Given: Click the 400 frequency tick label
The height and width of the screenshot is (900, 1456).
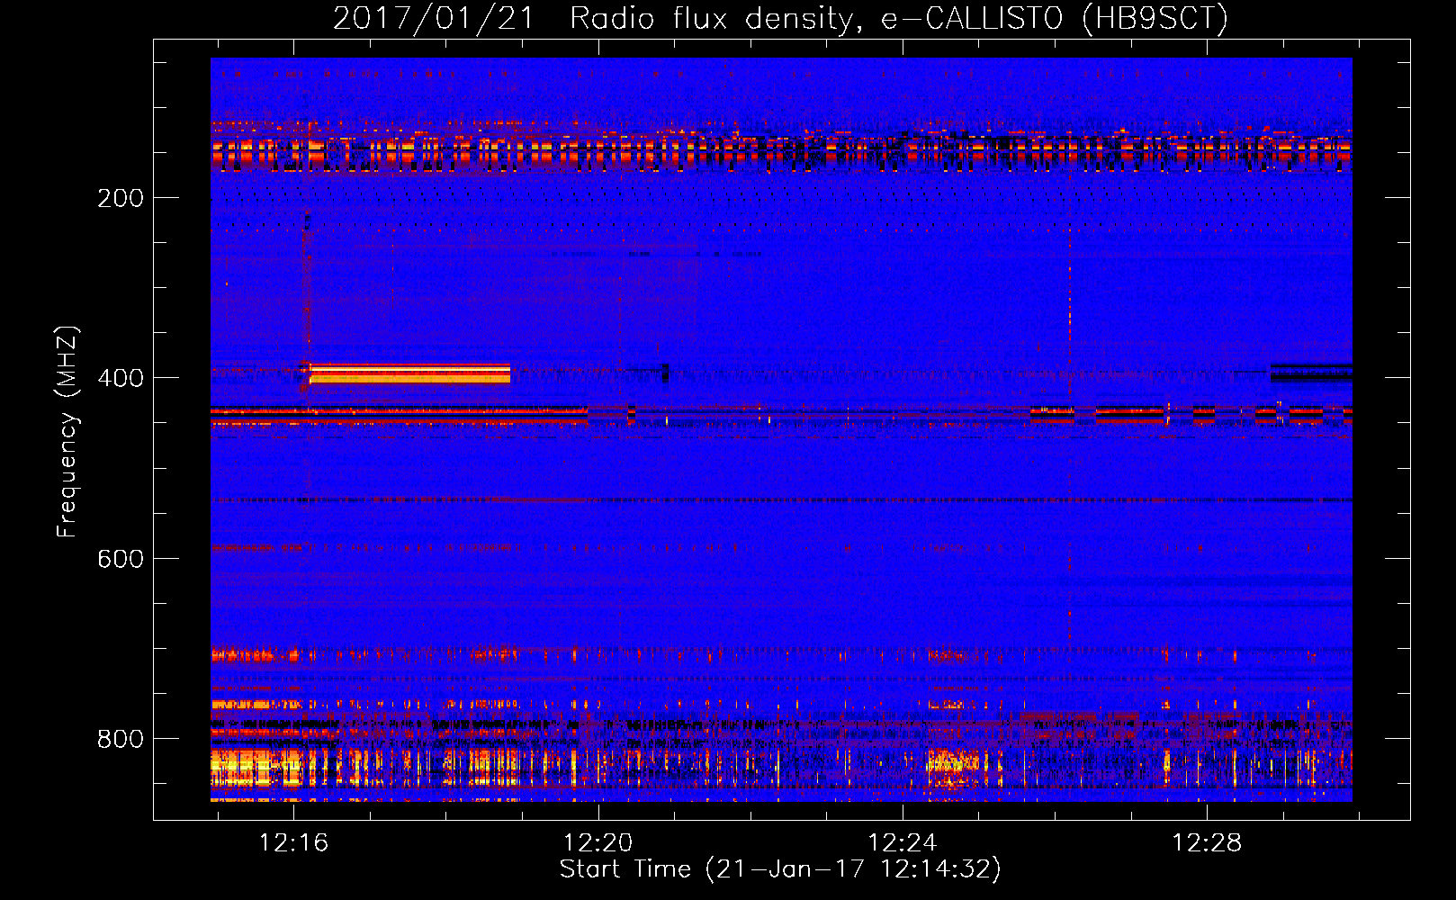Looking at the screenshot, I should 121,378.
